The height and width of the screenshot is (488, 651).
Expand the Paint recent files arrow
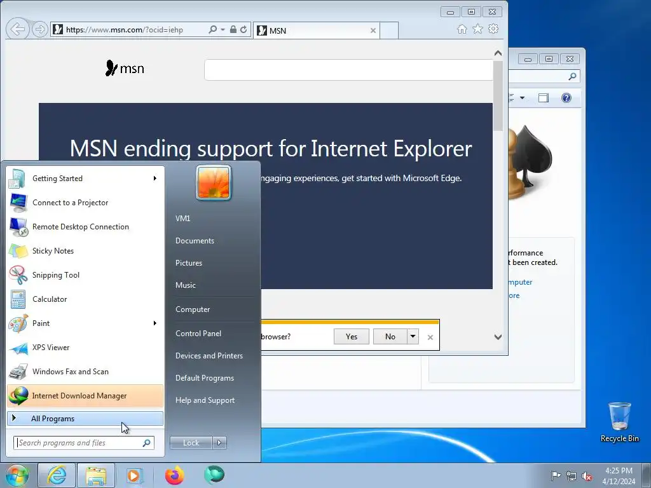155,323
